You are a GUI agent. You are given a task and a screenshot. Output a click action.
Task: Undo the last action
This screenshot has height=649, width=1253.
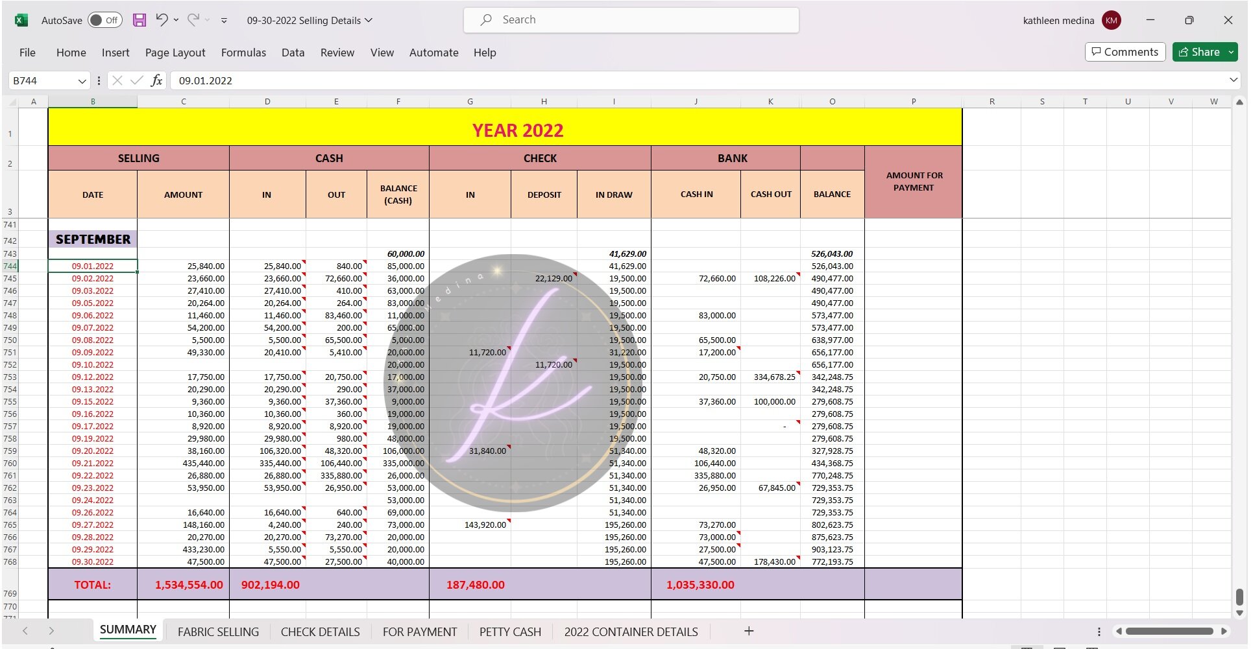coord(162,20)
